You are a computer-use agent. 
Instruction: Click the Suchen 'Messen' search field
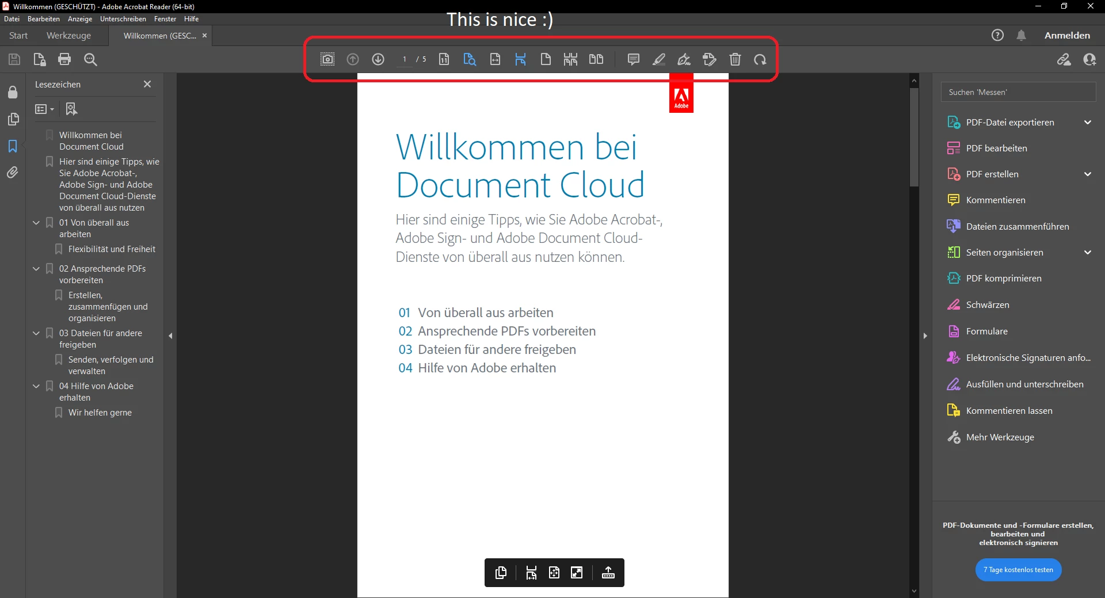(1019, 92)
